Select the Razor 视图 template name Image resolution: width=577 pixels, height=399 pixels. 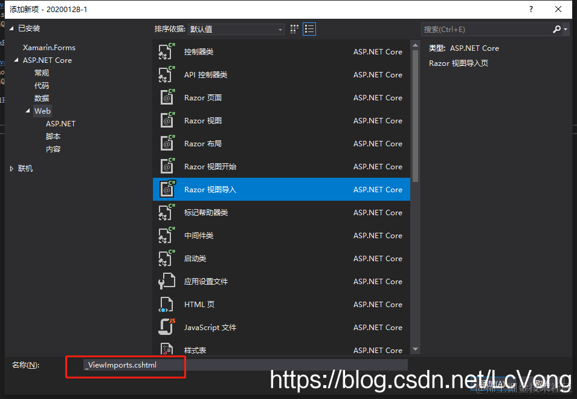tap(203, 121)
